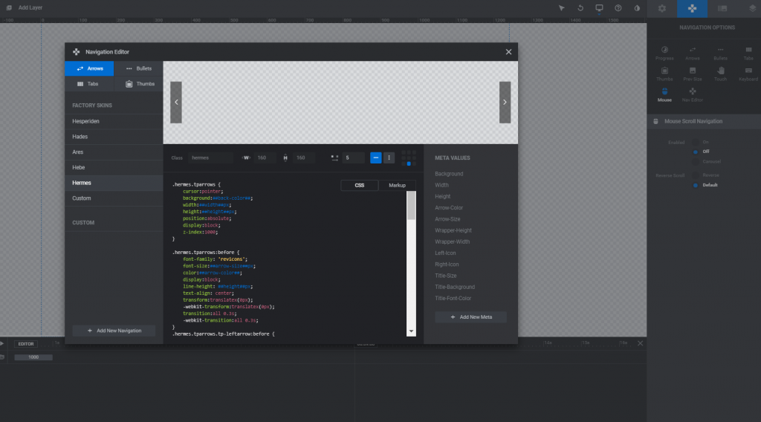Select the Thumbs navigation type

(x=138, y=84)
